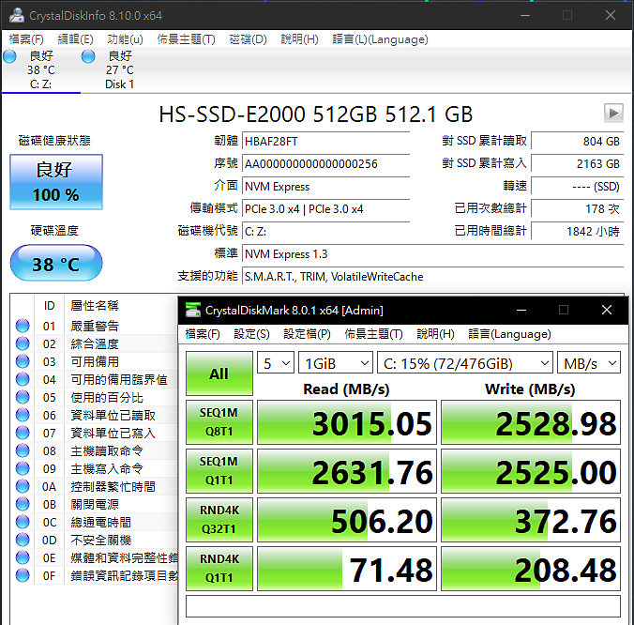This screenshot has width=634, height=625.
Task: Open 語言(Language) menu in CrystalDiskMark
Action: [x=509, y=334]
